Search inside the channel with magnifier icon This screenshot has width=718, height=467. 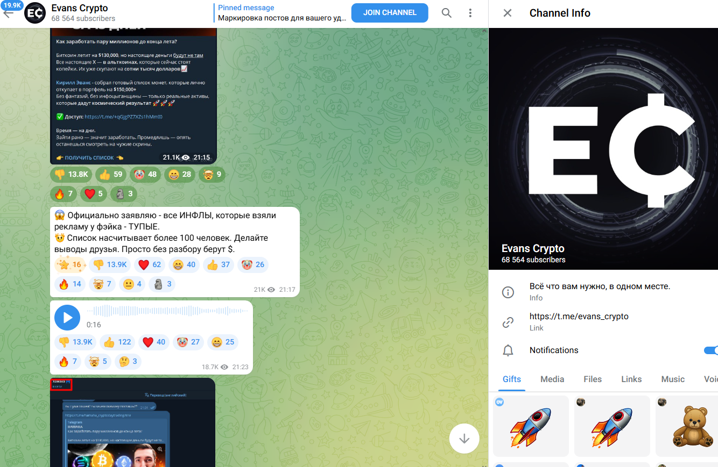447,13
